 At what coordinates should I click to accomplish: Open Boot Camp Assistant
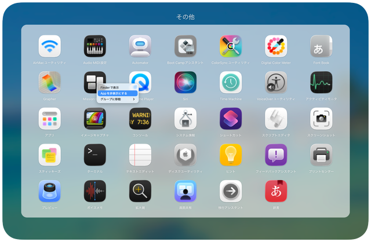click(185, 46)
